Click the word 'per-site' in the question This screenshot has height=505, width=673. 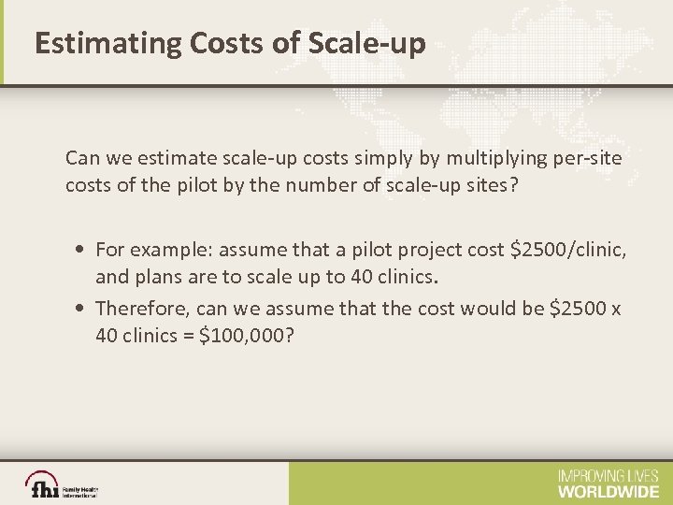click(x=587, y=158)
